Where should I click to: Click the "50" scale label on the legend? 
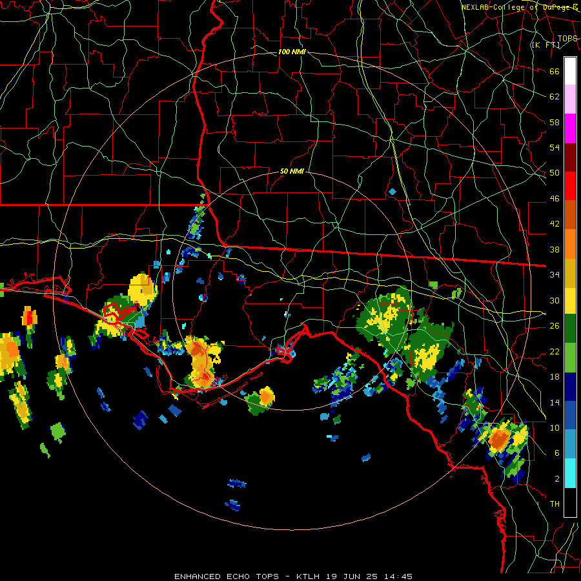coord(555,172)
